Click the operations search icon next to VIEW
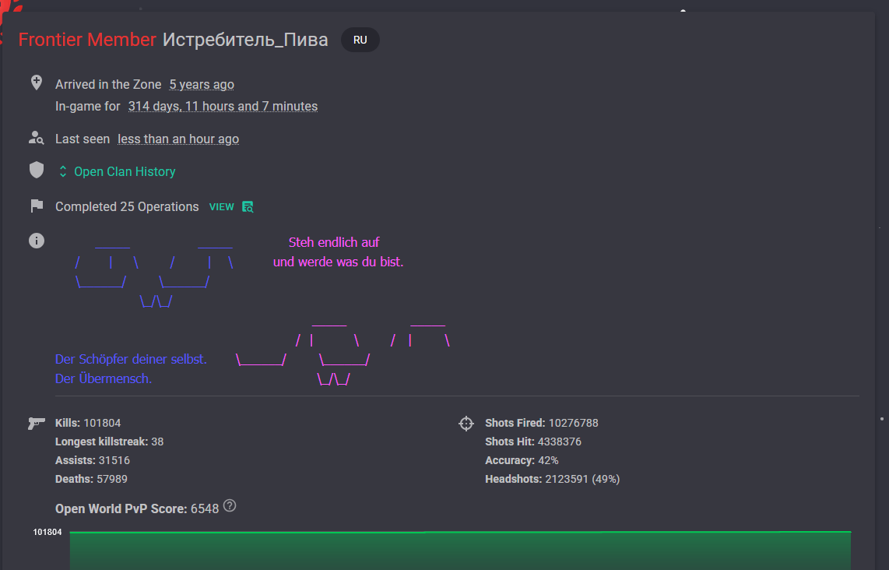 point(248,207)
